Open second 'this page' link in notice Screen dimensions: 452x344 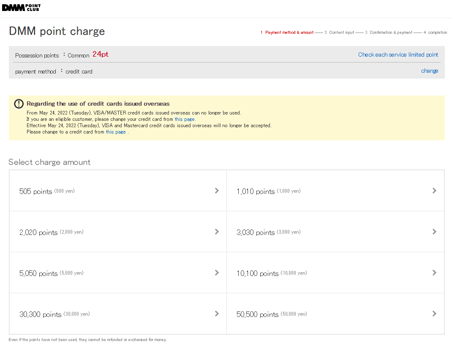(116, 132)
